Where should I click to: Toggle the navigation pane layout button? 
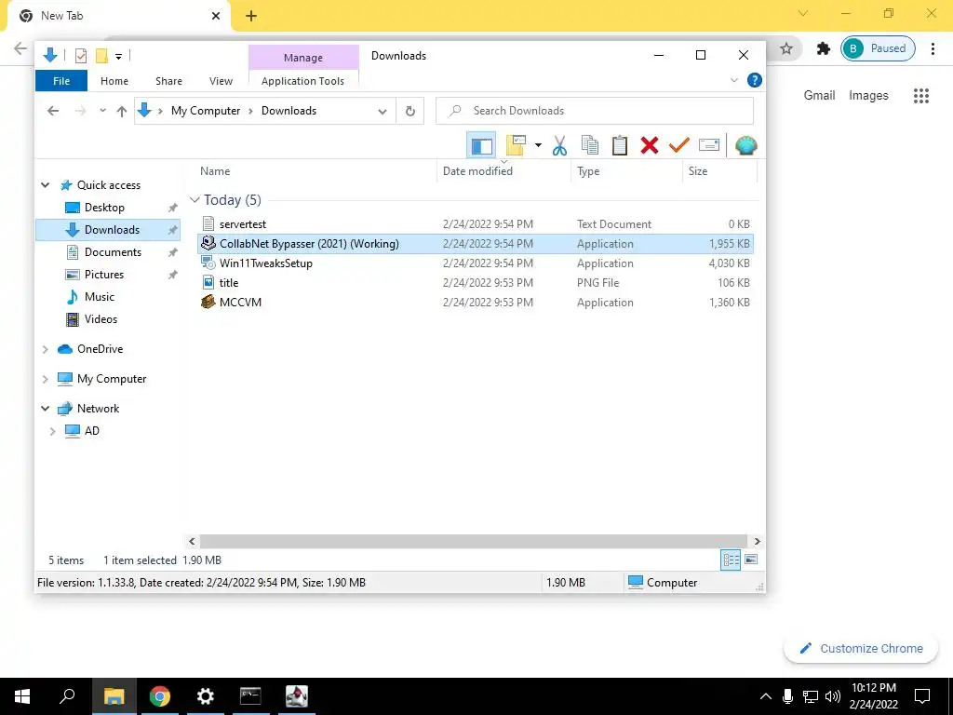481,146
